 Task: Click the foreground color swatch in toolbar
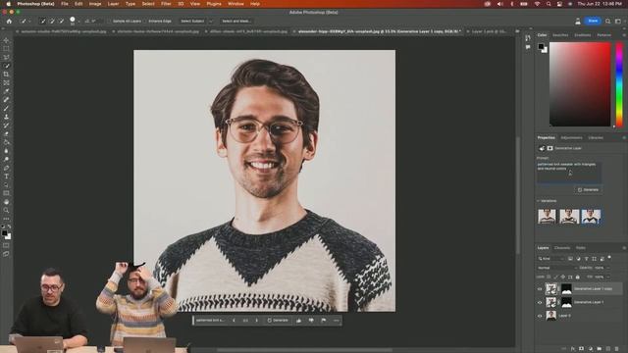pyautogui.click(x=4, y=233)
